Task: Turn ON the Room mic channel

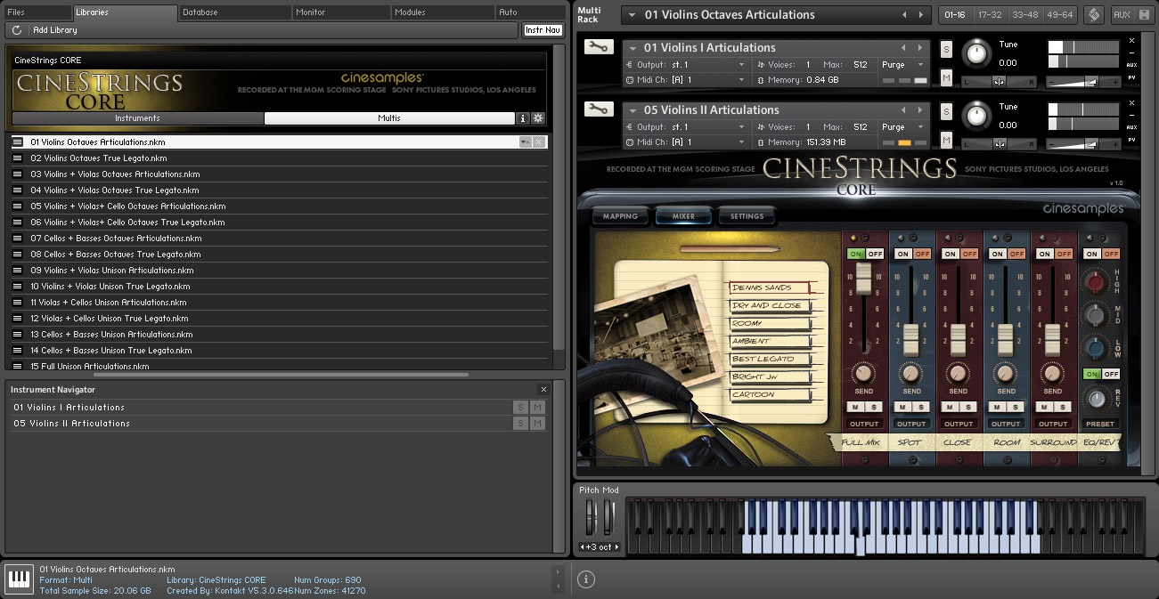Action: [x=997, y=254]
